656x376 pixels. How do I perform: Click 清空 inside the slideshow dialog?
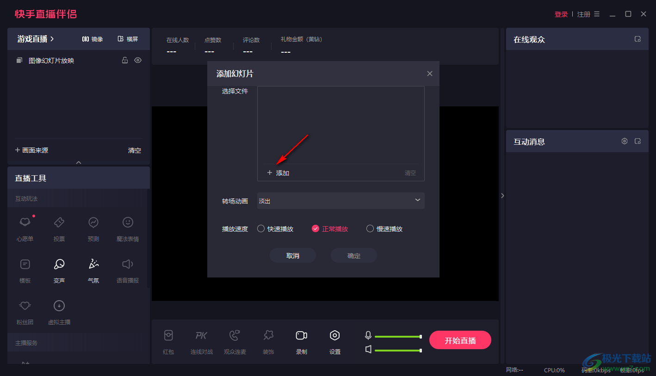(x=410, y=173)
